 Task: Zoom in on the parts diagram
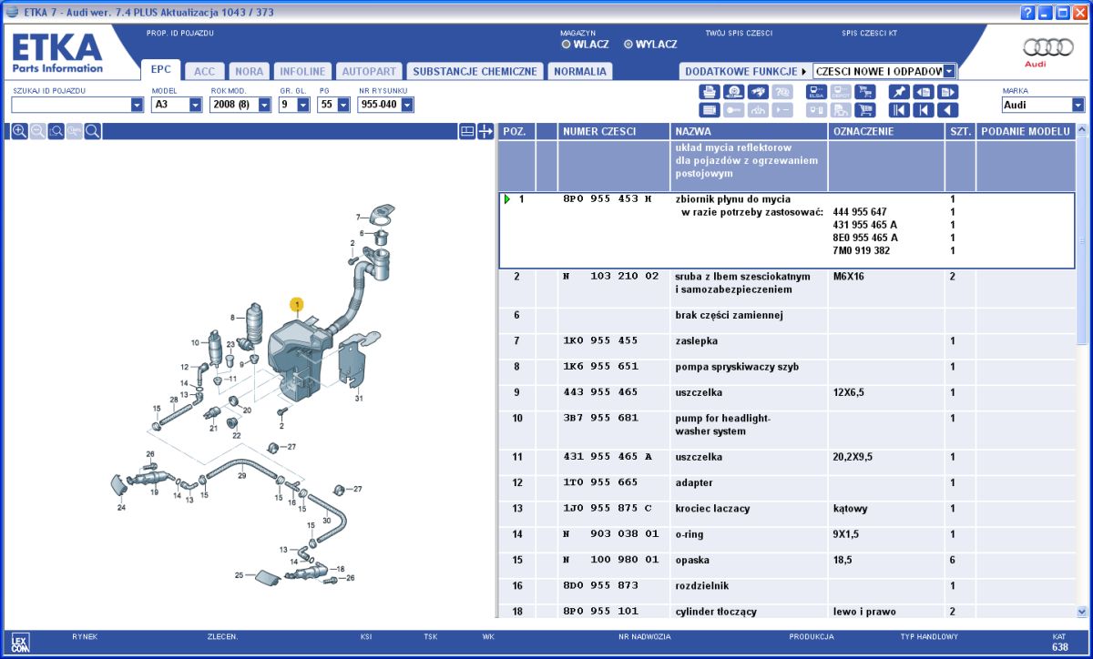(19, 131)
